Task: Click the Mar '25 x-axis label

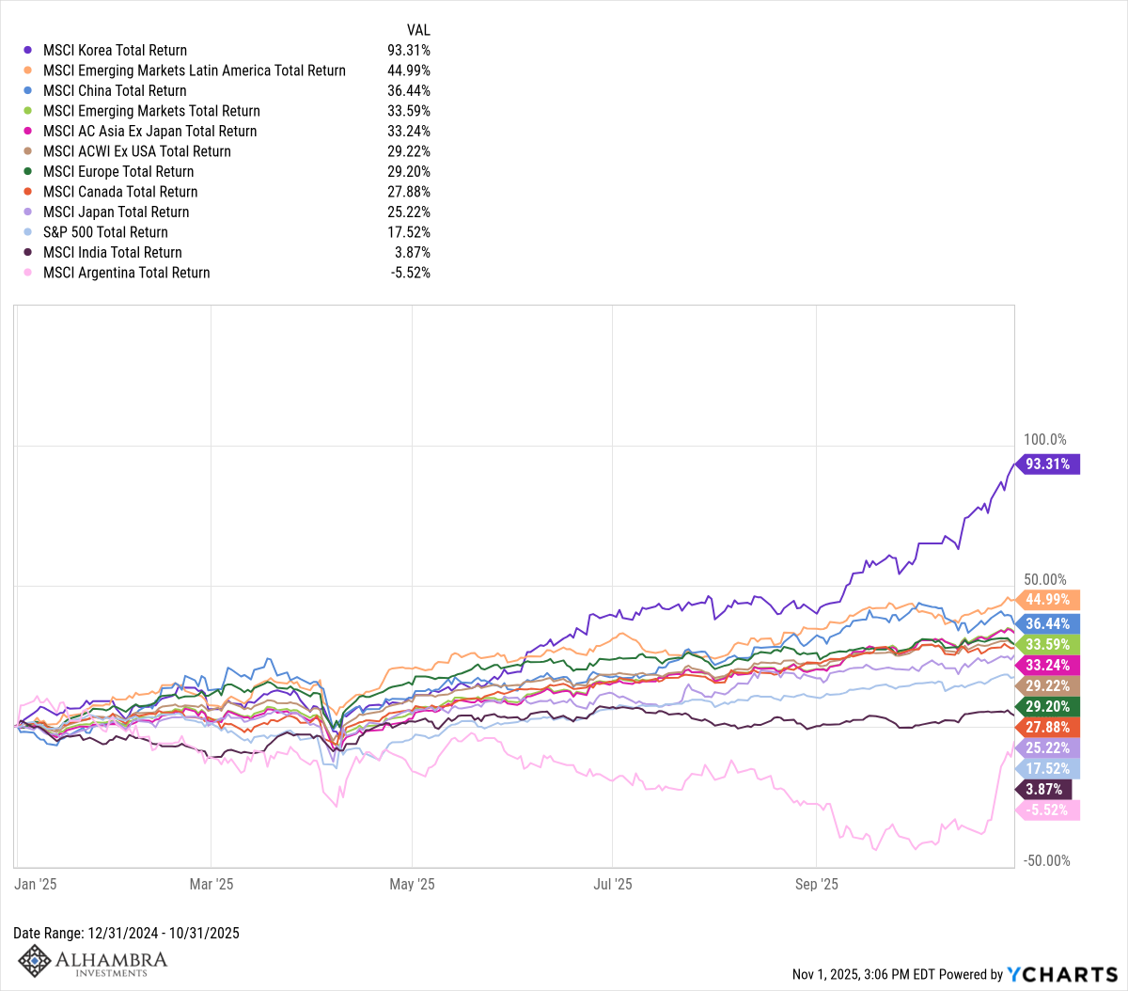Action: (x=211, y=884)
